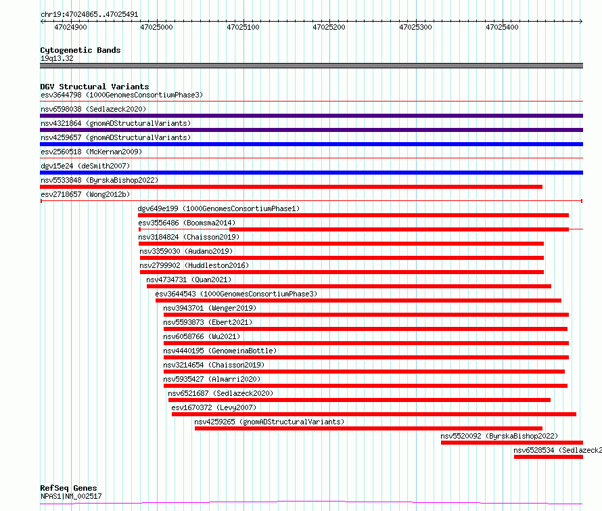The height and width of the screenshot is (511, 602).
Task: Select the nsv3359030 (Audano2019) label
Action: (186, 251)
